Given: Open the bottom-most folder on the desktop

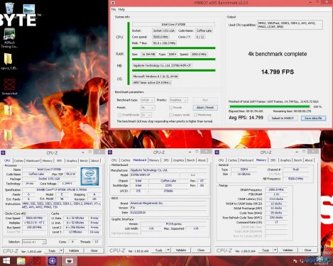Looking at the screenshot, I should pos(8,135).
